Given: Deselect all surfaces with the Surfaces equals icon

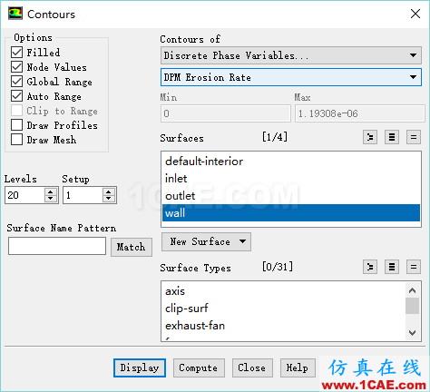Looking at the screenshot, I should (414, 138).
